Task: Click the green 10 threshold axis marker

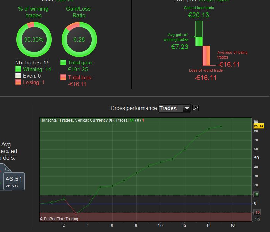Action: point(256,194)
